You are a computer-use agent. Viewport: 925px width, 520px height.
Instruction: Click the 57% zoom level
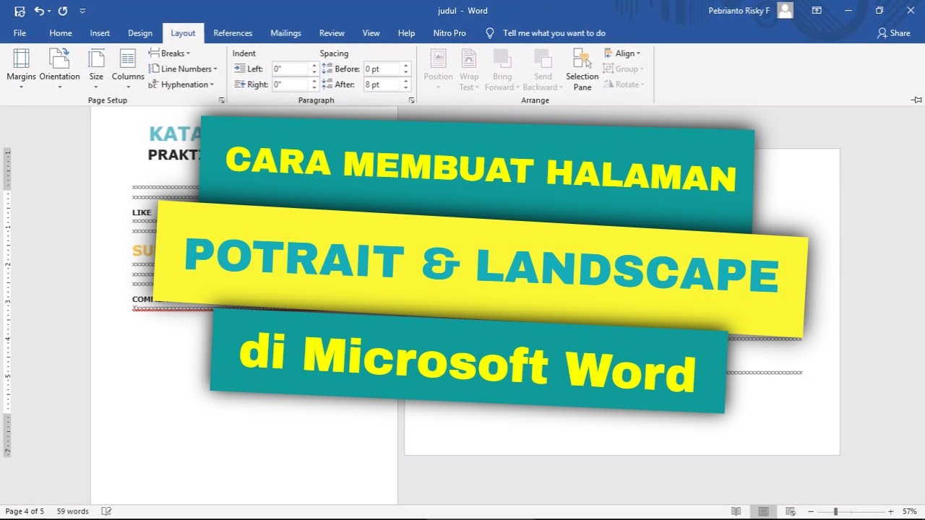tap(909, 511)
